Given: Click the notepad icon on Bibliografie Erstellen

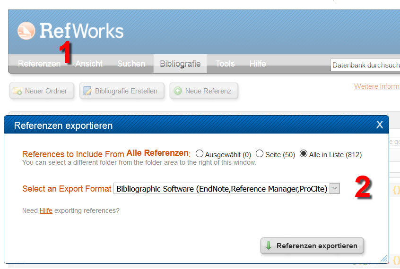Looking at the screenshot, I should 87,91.
